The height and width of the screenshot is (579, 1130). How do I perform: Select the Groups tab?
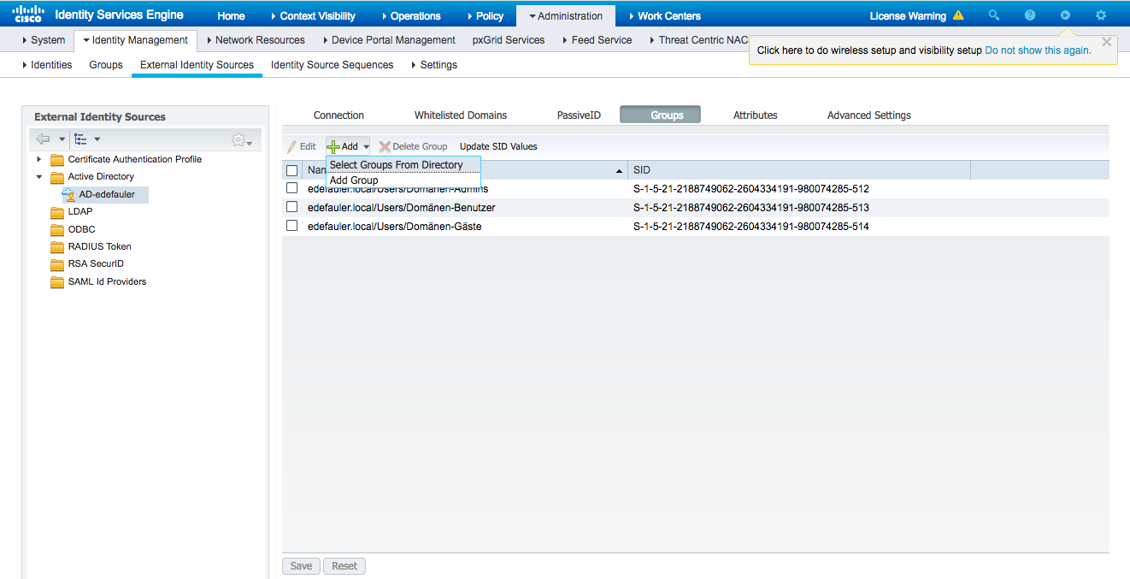click(660, 115)
